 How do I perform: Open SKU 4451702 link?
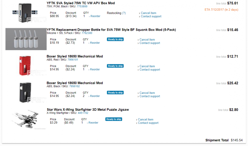[x=83, y=113]
